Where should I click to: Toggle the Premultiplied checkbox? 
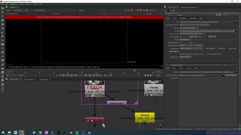(x=204, y=48)
